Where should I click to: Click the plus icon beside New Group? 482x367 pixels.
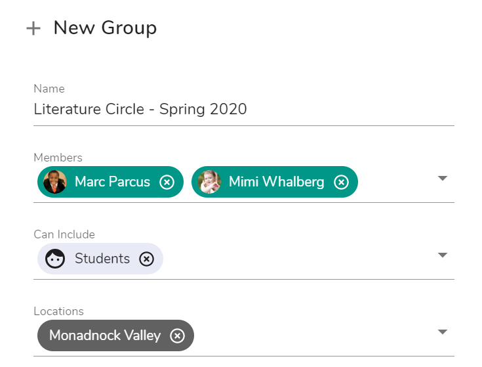pos(33,29)
